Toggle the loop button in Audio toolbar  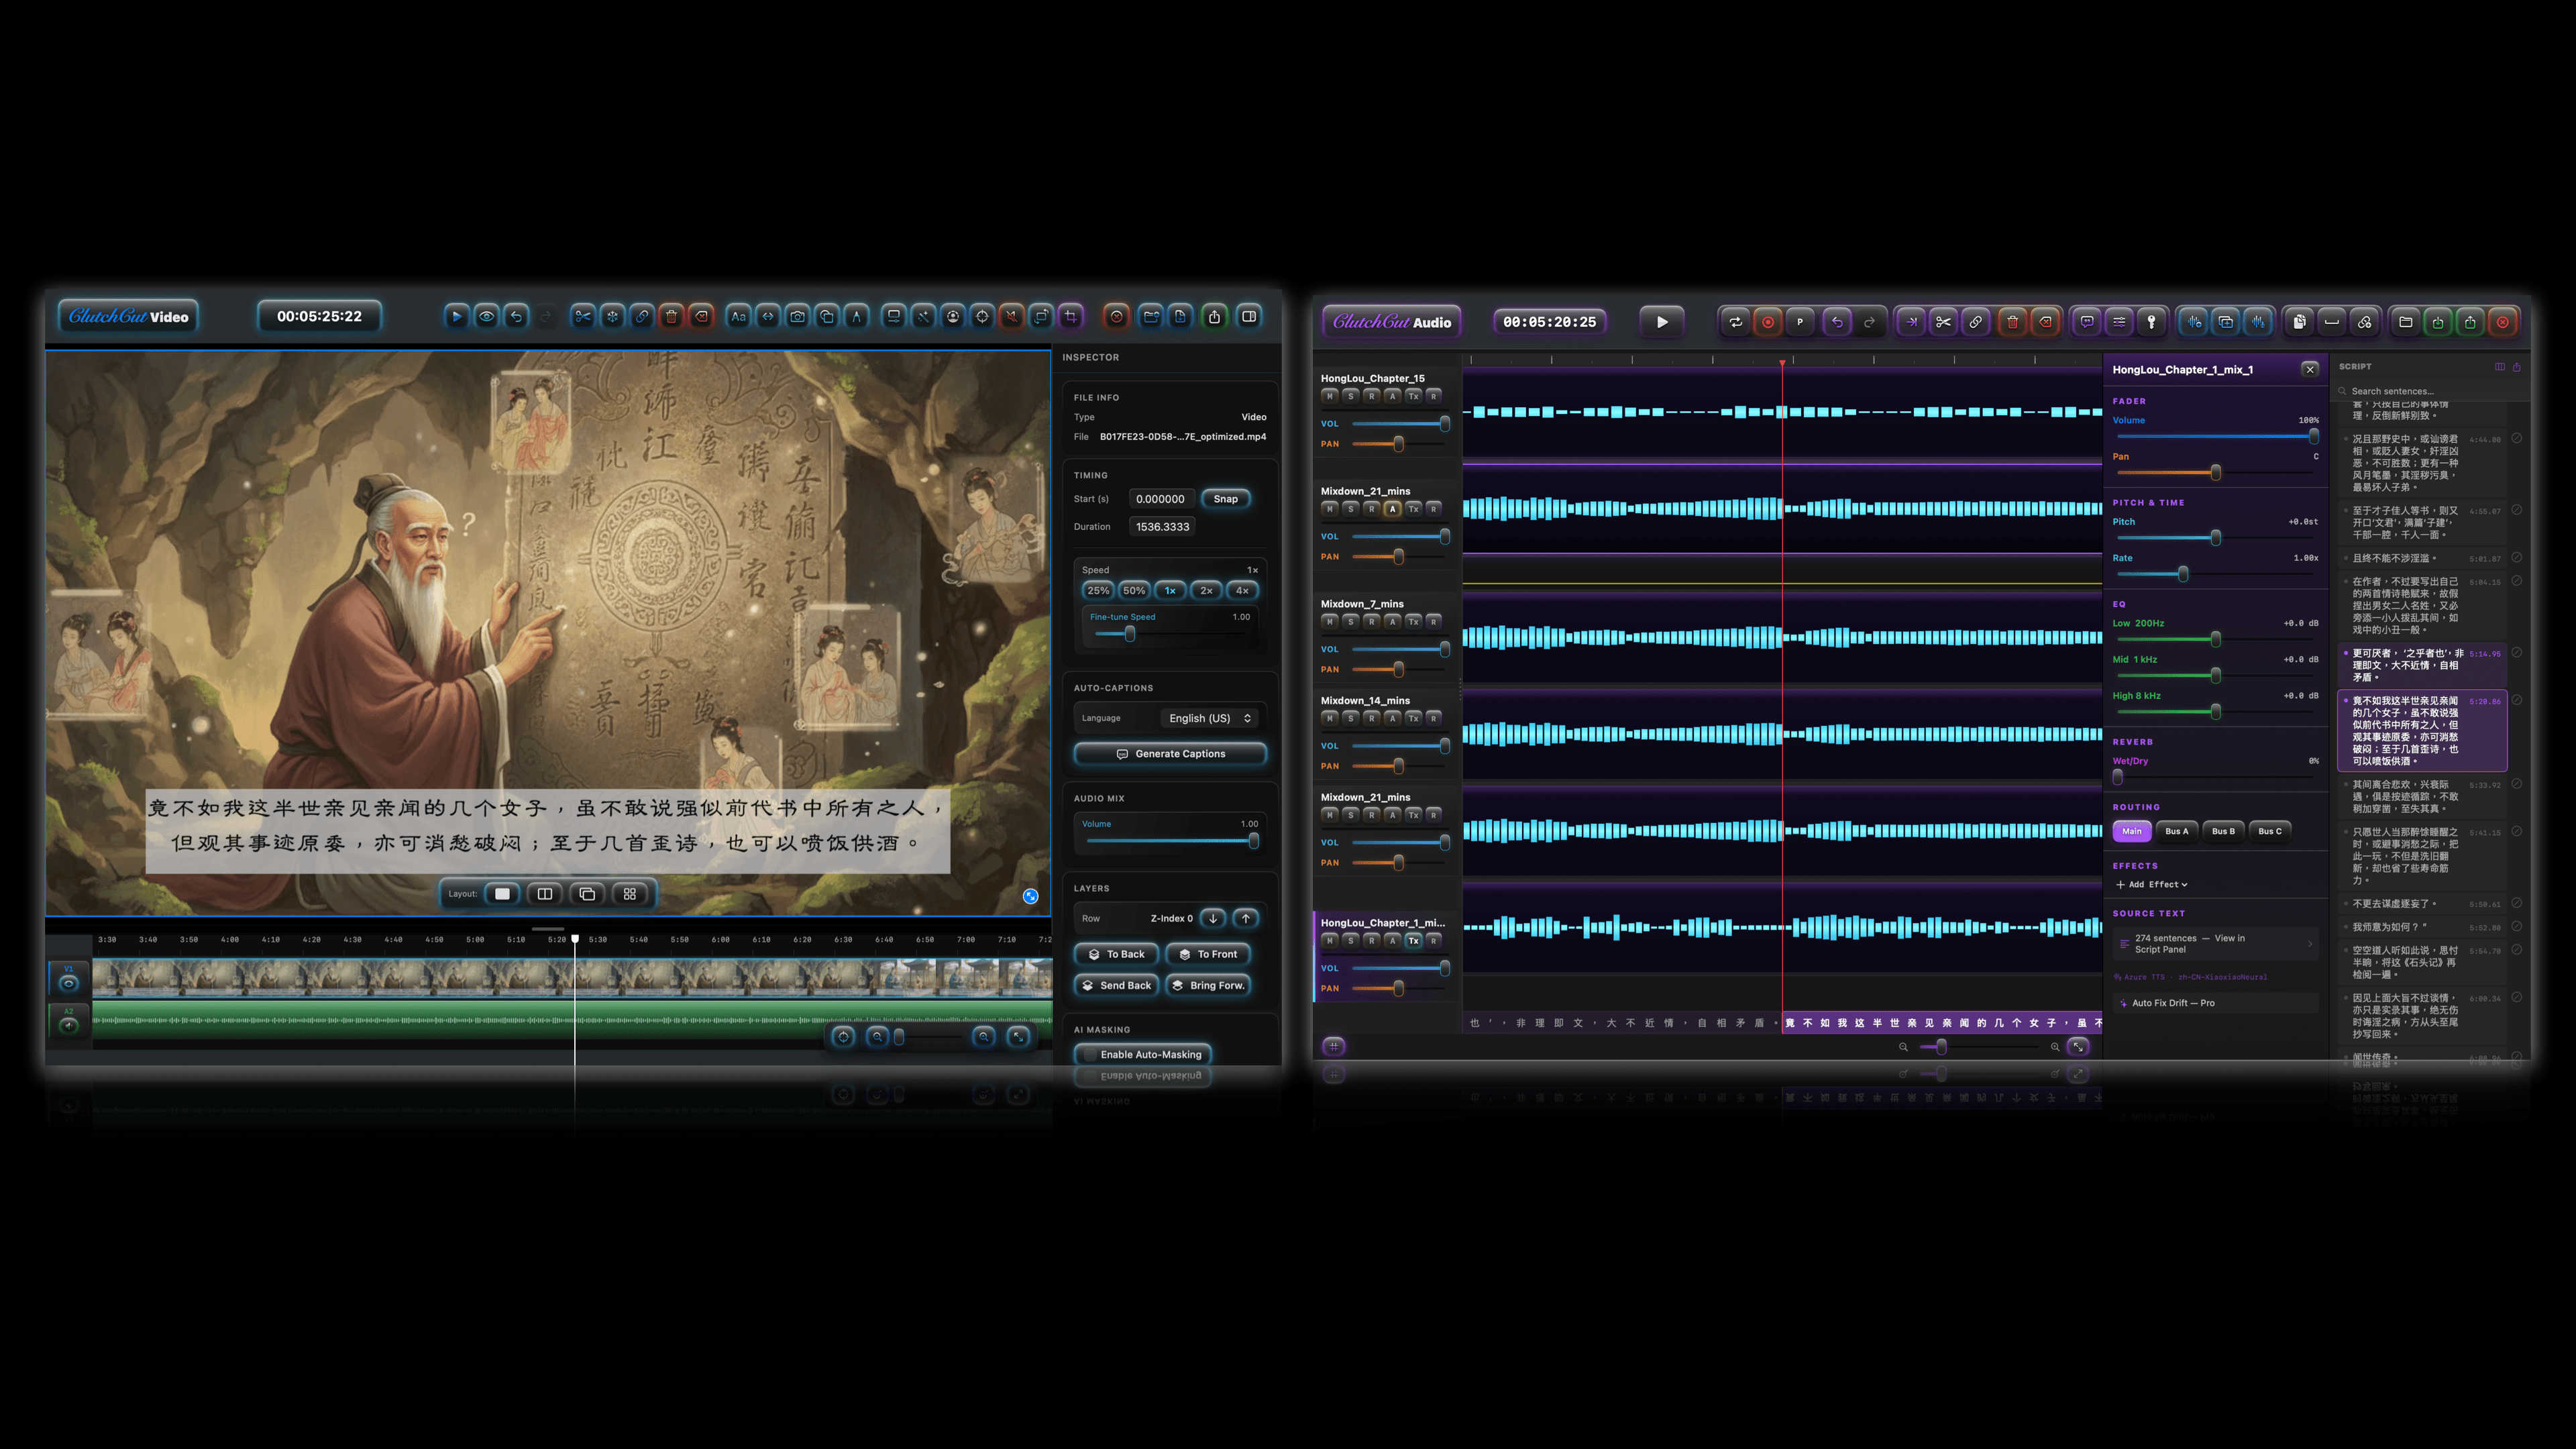1736,322
